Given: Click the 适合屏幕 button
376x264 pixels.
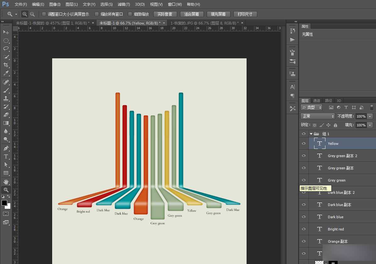Looking at the screenshot, I should pos(192,14).
